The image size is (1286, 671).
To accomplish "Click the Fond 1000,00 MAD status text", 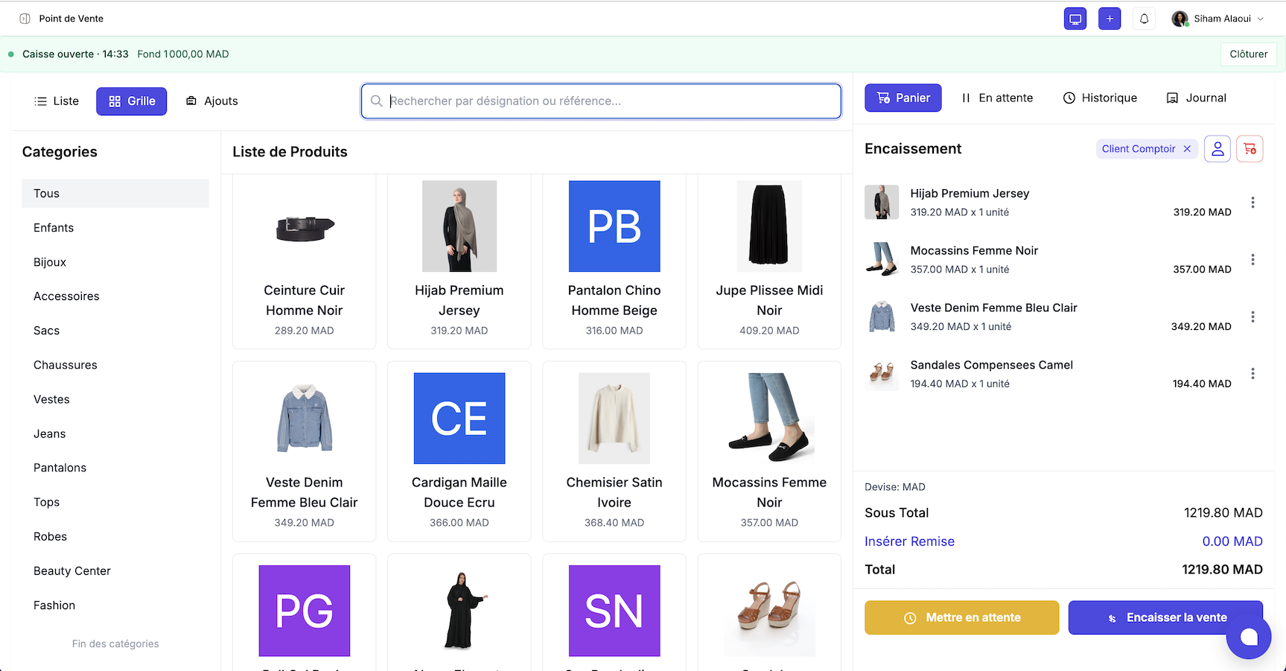I will point(183,54).
